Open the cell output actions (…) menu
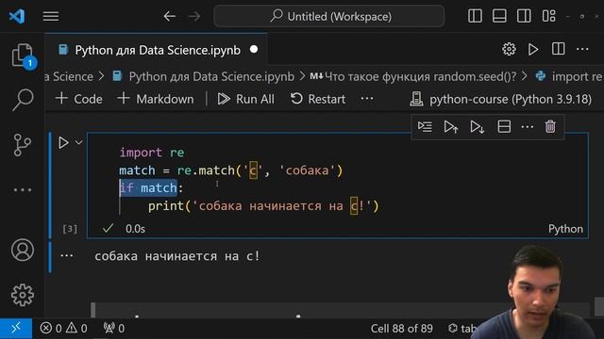The image size is (604, 339). tap(67, 255)
